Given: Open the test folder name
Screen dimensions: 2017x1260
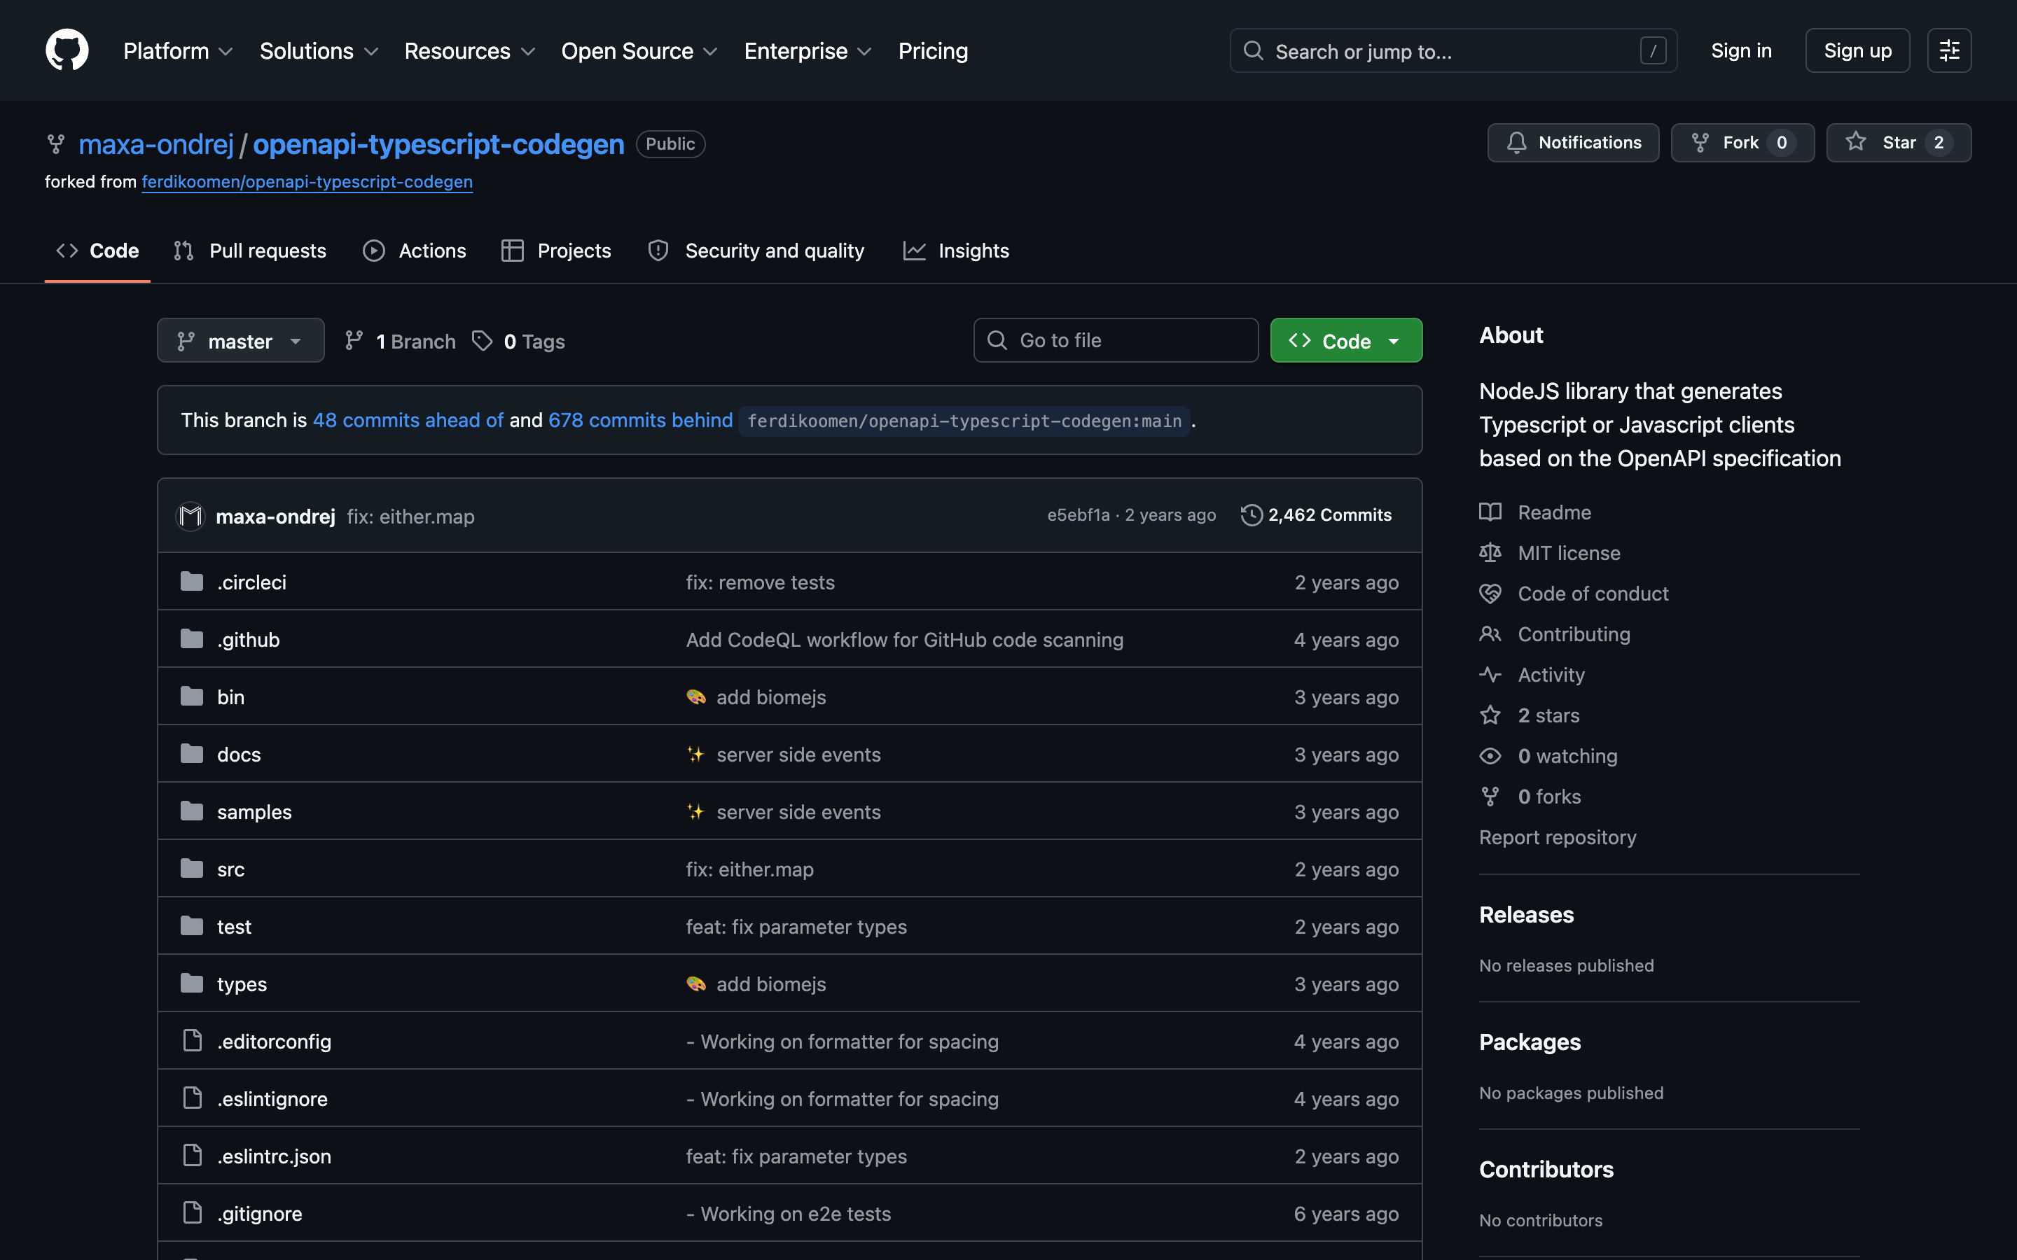Looking at the screenshot, I should pos(234,927).
